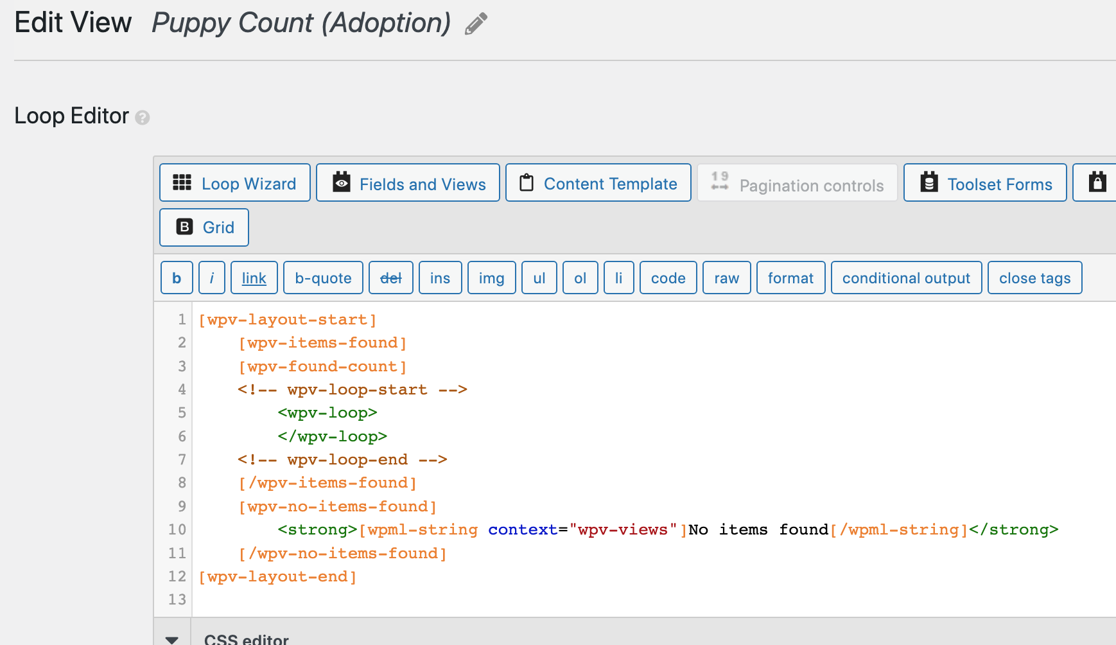
Task: Apply italic with the i quicktag
Action: (212, 278)
